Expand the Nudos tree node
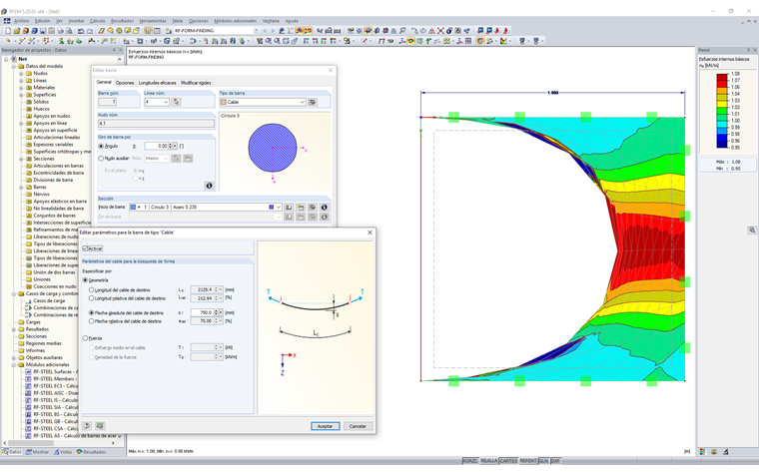 (21, 74)
